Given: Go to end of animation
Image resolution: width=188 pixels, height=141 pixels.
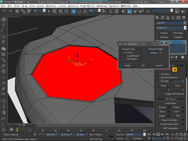Looking at the screenshot, I should pos(167,134).
